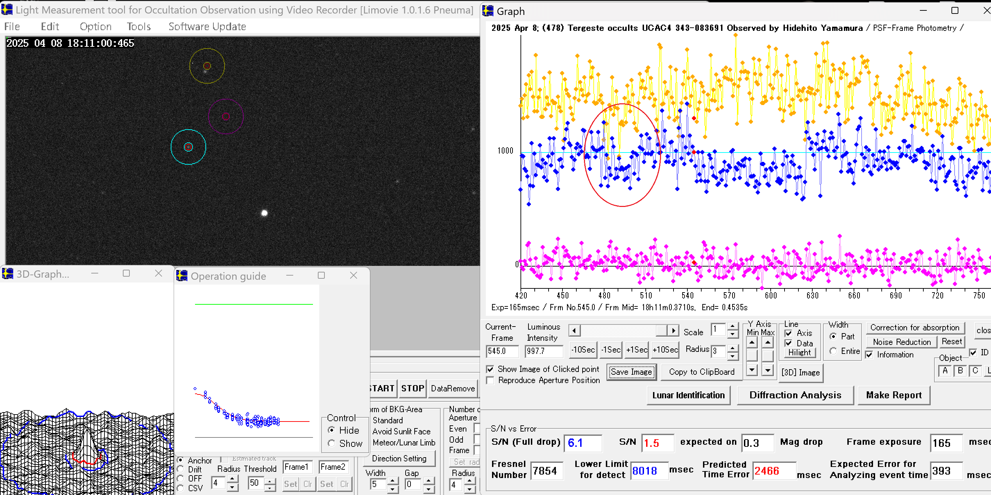This screenshot has width=991, height=495.
Task: Select object B button
Action: 960,371
